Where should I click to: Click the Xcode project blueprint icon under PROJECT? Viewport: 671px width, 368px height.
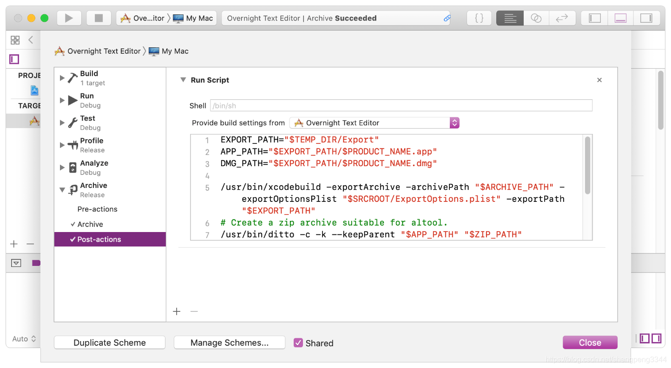[x=34, y=90]
